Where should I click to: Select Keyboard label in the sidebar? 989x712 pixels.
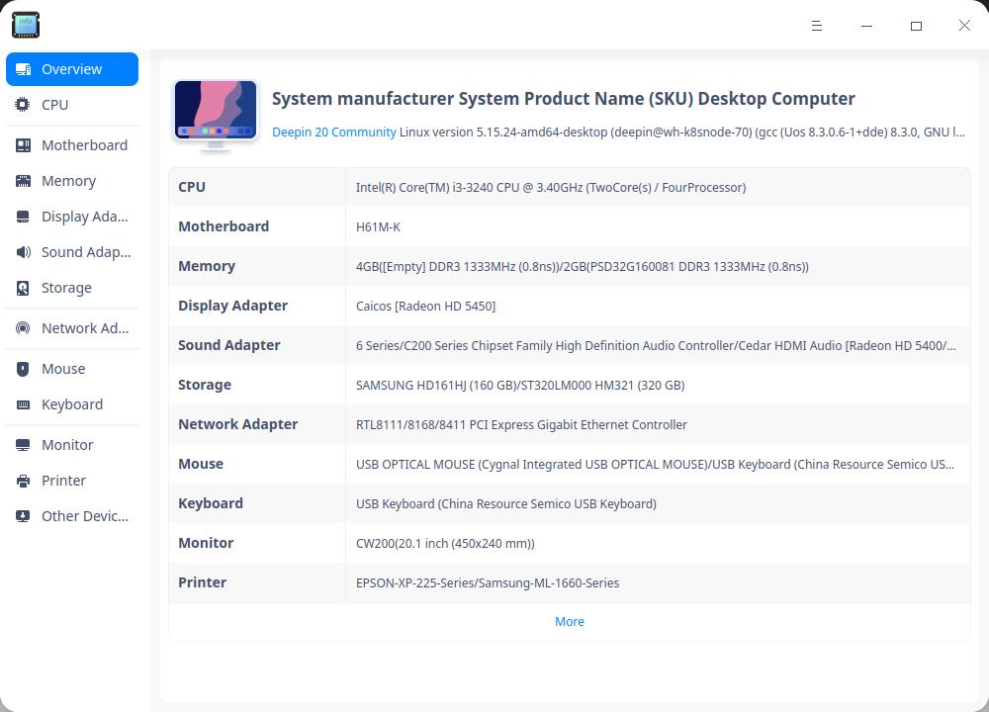coord(72,404)
